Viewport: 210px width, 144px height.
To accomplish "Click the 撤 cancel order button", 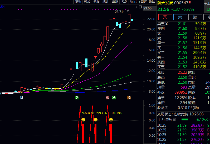I will point(195,17).
